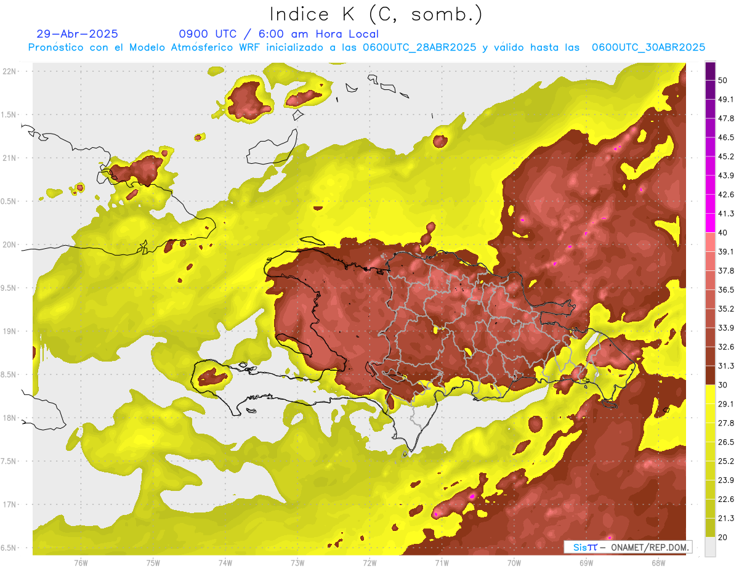
Task: Click legend value '26.5'
Action: pos(726,442)
